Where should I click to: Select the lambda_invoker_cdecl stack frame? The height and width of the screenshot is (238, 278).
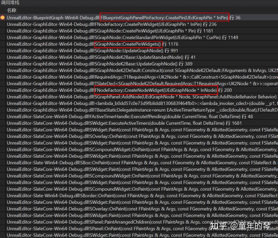coord(127,103)
